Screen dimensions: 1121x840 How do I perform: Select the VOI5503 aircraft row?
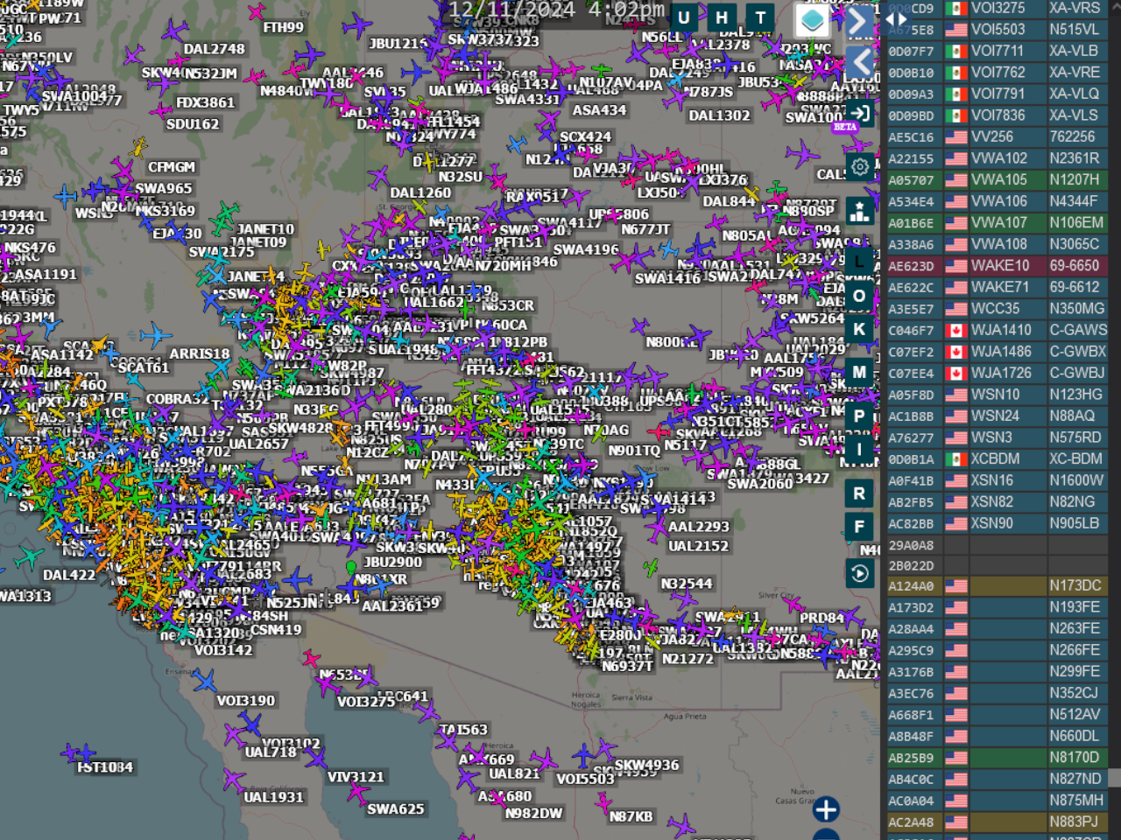[x=997, y=29]
